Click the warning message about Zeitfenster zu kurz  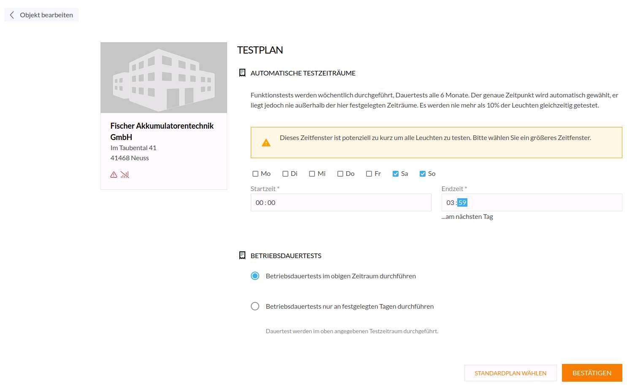point(435,138)
